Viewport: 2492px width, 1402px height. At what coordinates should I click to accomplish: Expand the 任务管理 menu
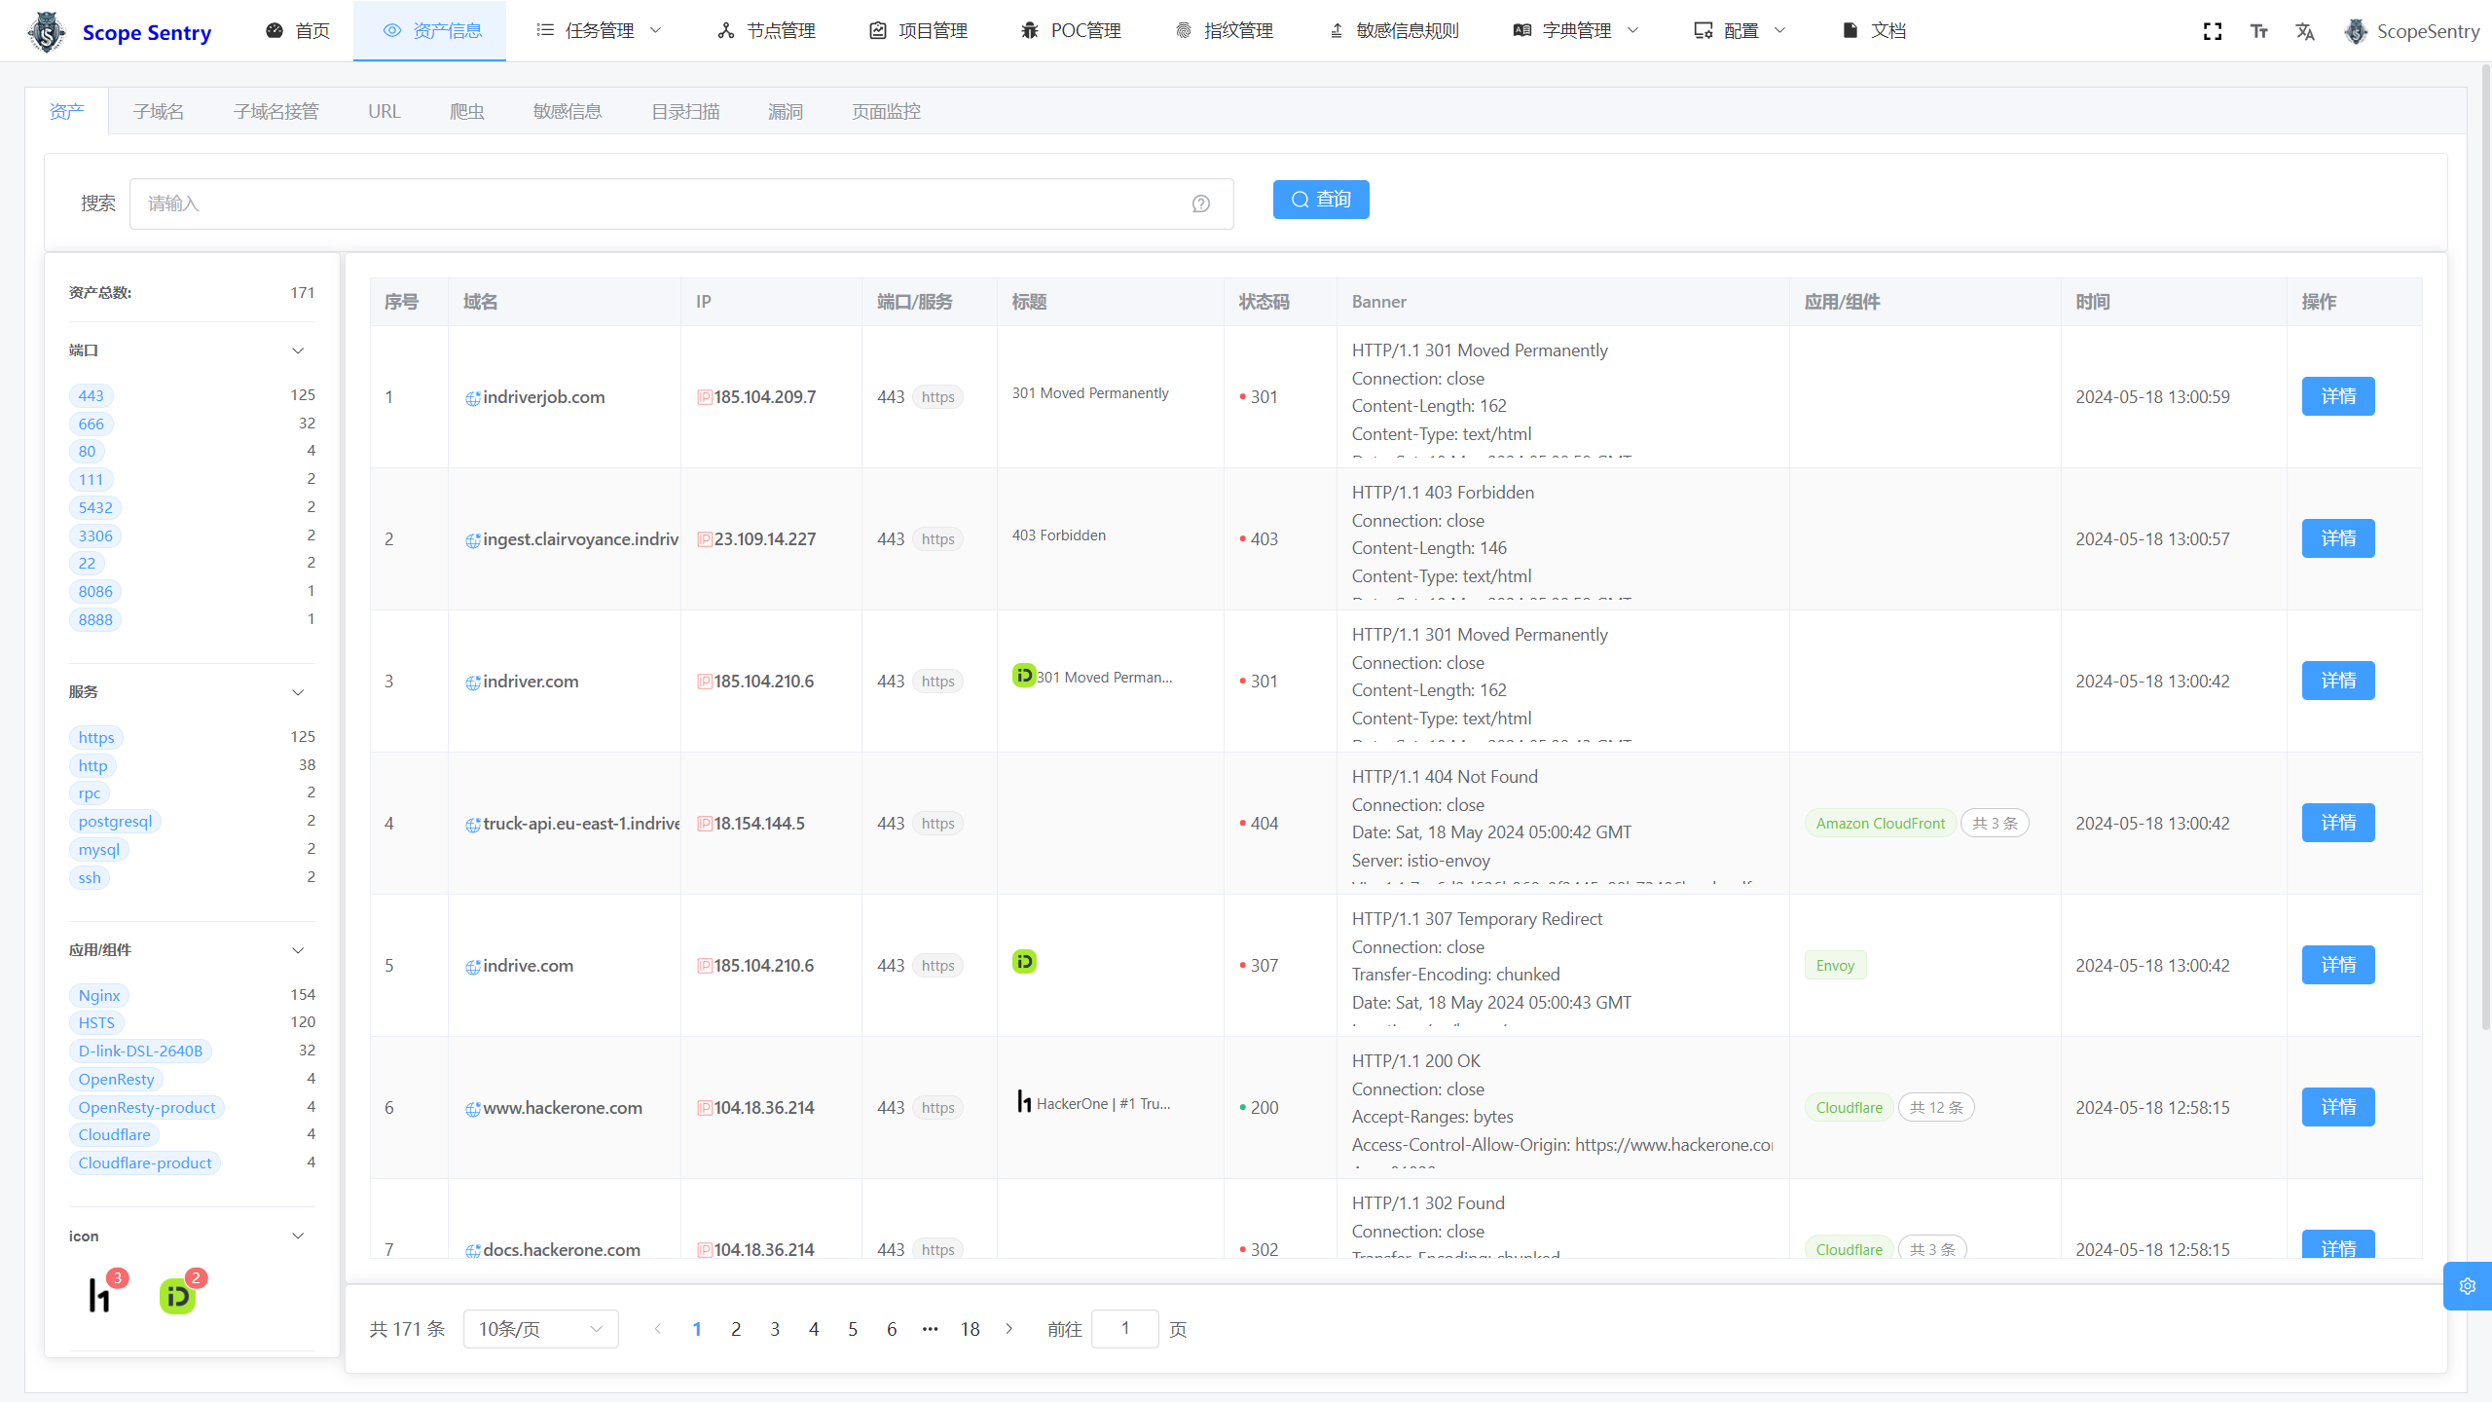point(600,31)
